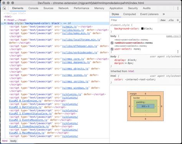Image resolution: width=182 pixels, height=144 pixels.
Task: Click the black color swatch for background-color
Action: pos(142,28)
